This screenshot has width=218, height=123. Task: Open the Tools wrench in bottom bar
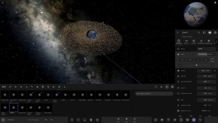pyautogui.click(x=135, y=120)
